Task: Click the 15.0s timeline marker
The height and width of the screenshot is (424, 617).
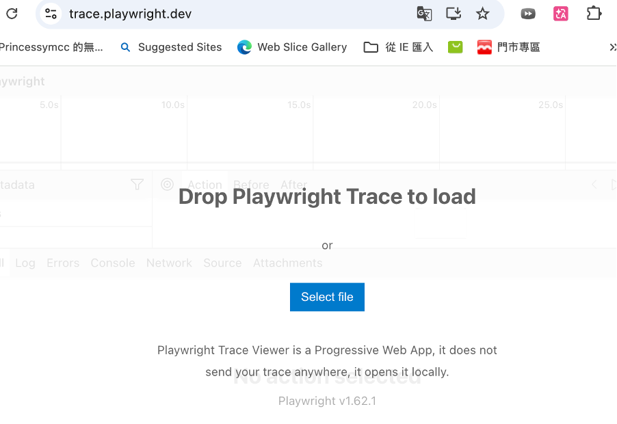Action: (x=299, y=105)
